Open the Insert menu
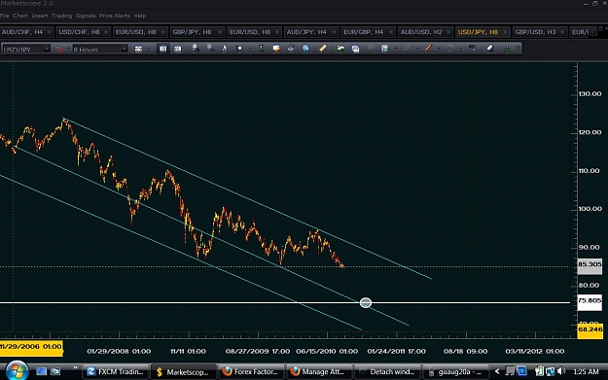 point(40,16)
